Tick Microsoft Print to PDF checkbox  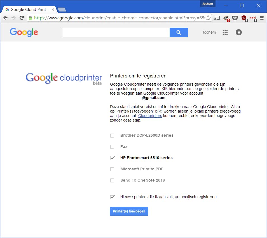pyautogui.click(x=112, y=169)
